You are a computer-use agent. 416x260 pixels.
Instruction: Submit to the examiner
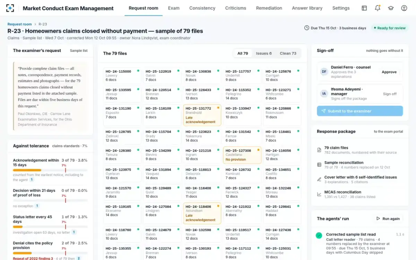coord(360,111)
